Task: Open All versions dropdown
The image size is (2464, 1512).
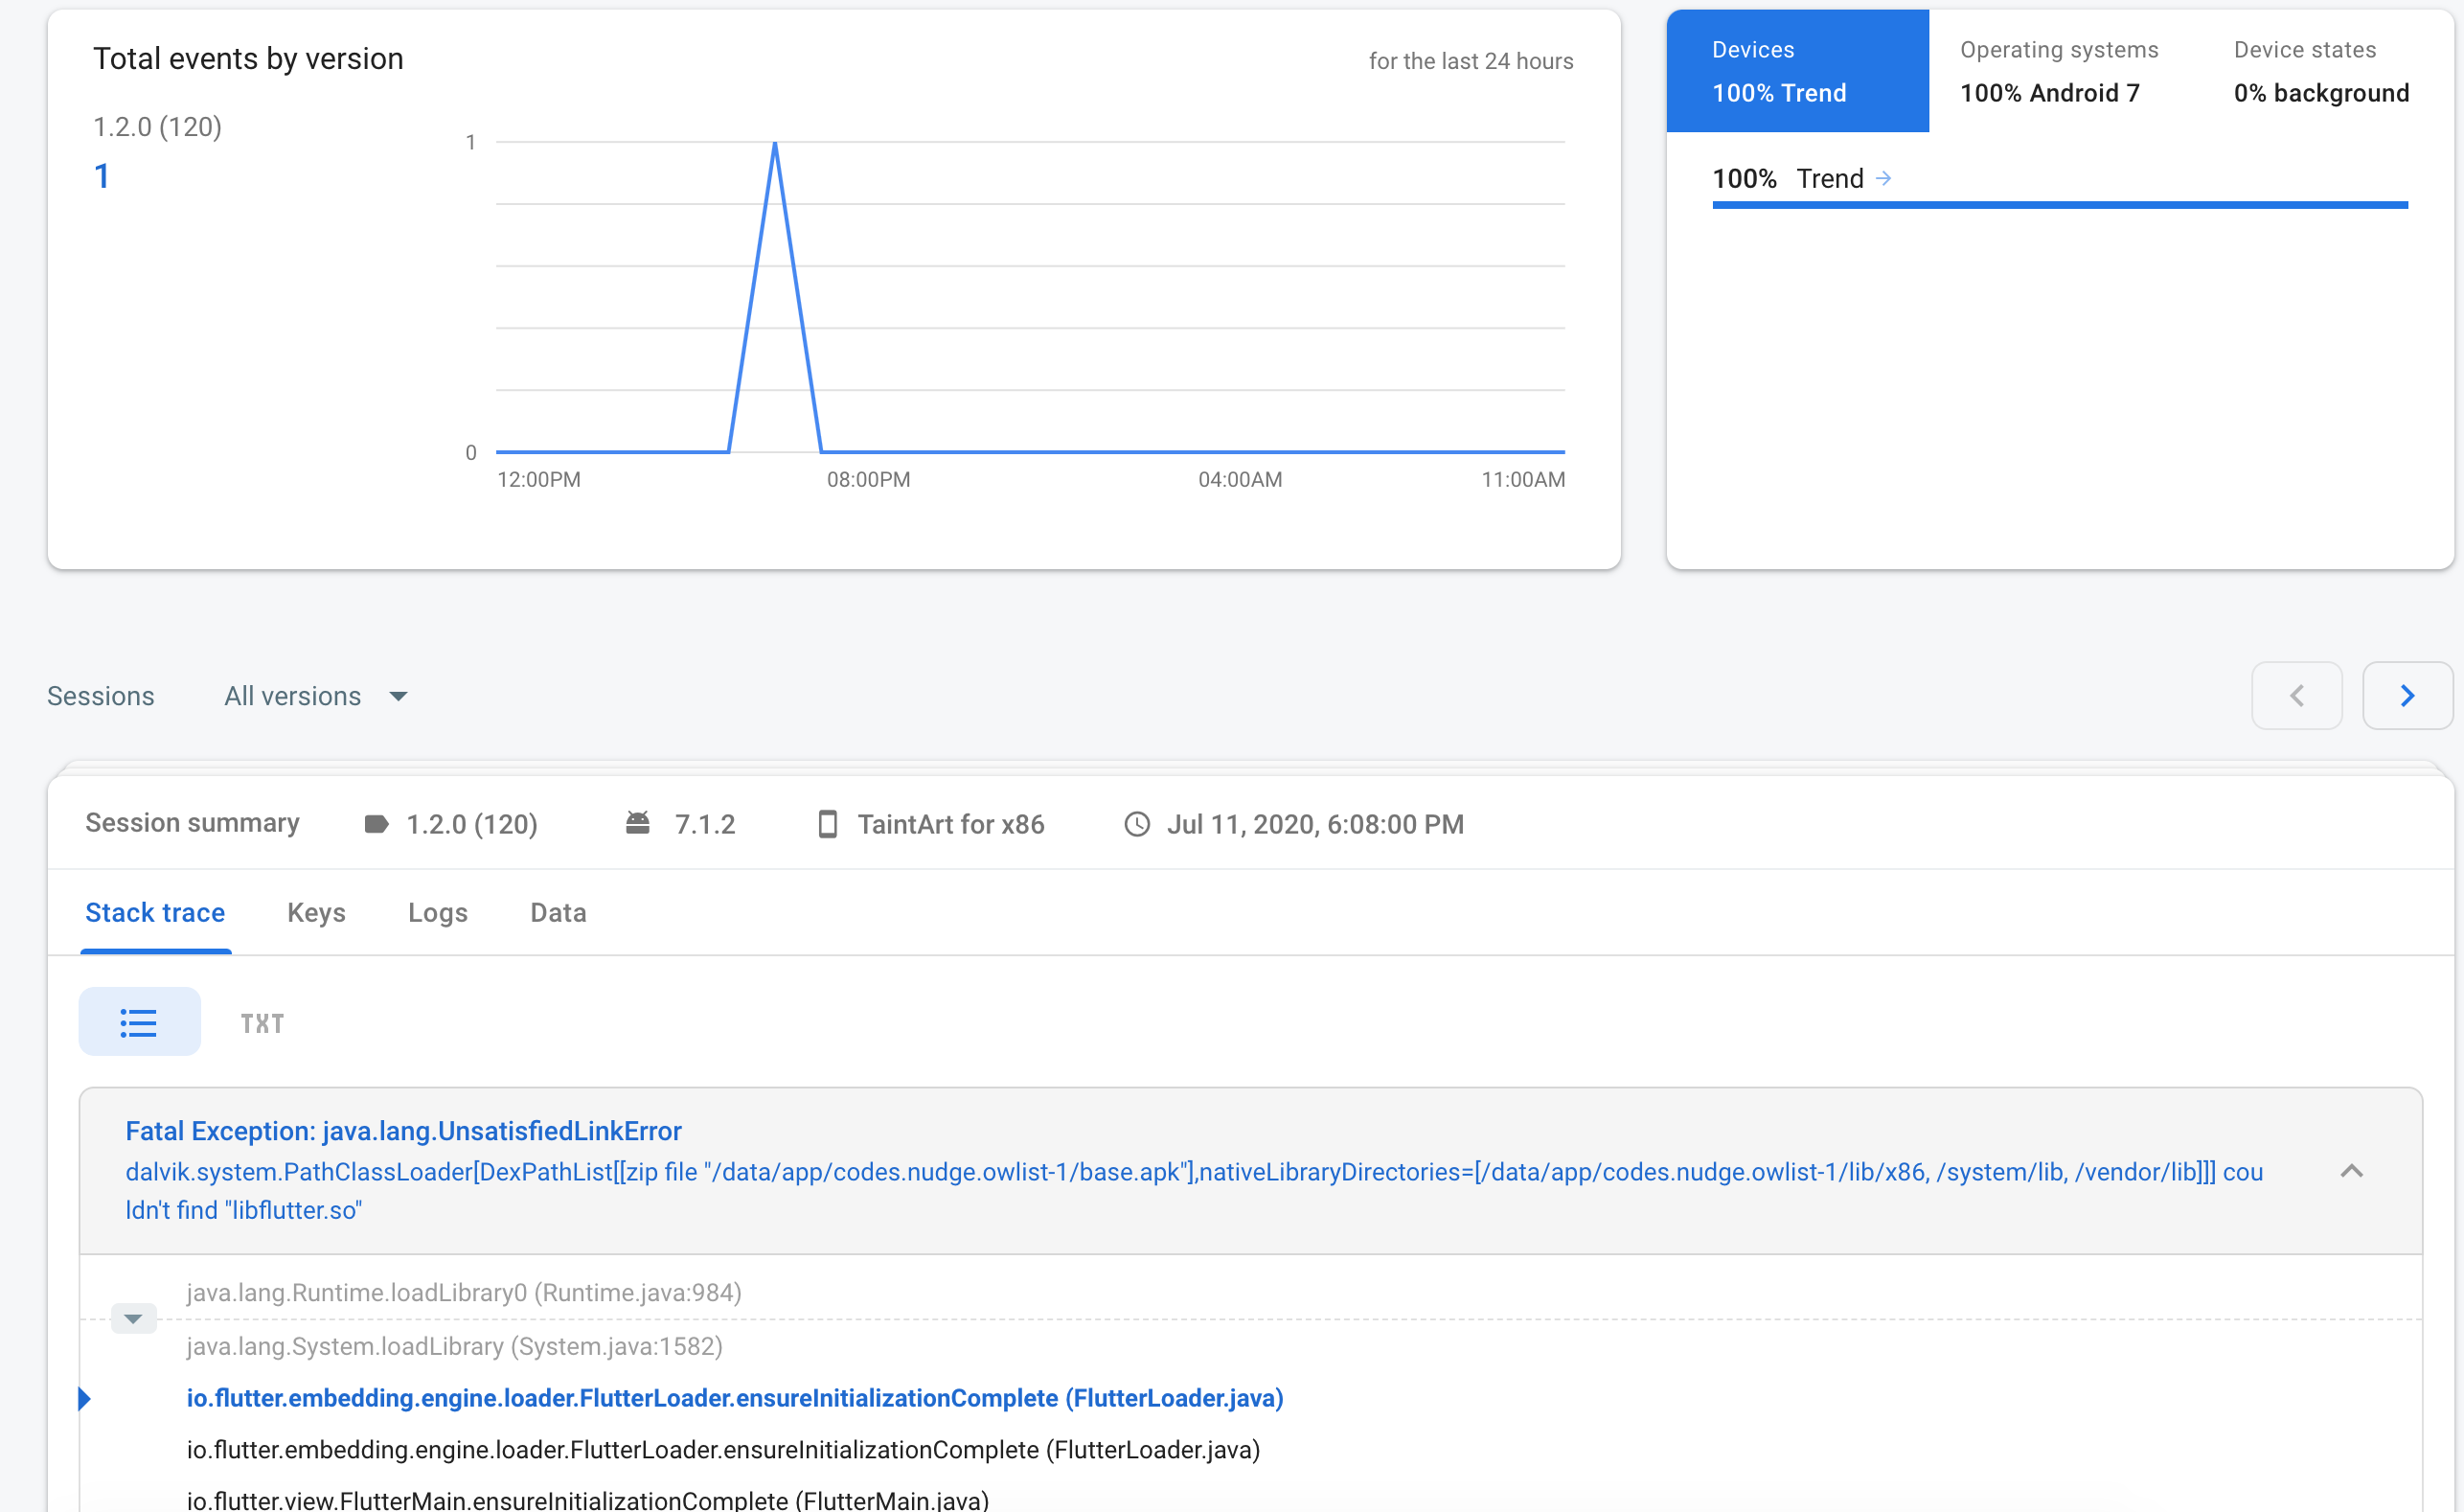Action: 316,696
